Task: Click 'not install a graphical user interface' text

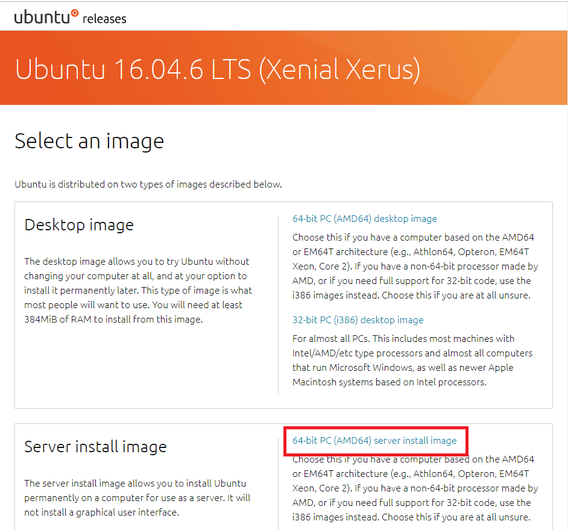Action: 102,513
